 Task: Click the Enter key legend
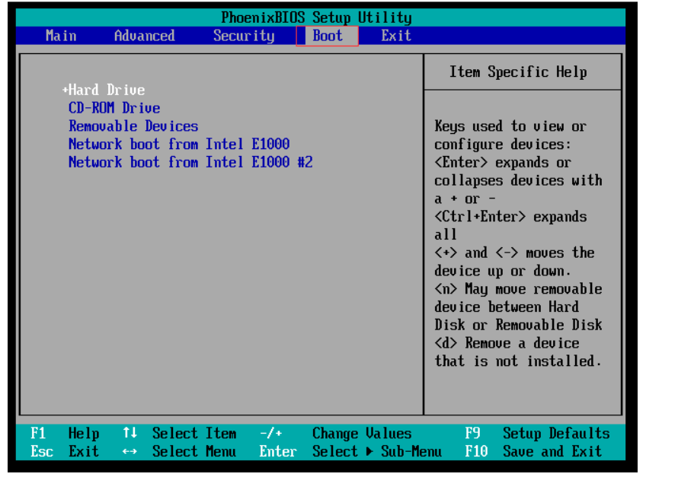click(x=278, y=452)
